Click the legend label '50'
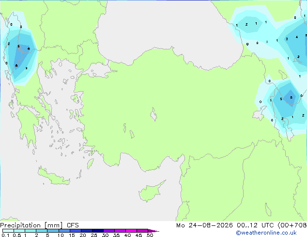Image resolution: width=307 pixels, height=237 pixels. [x=150, y=235]
